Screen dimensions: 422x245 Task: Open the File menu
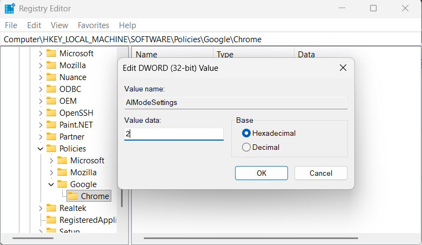(x=11, y=25)
